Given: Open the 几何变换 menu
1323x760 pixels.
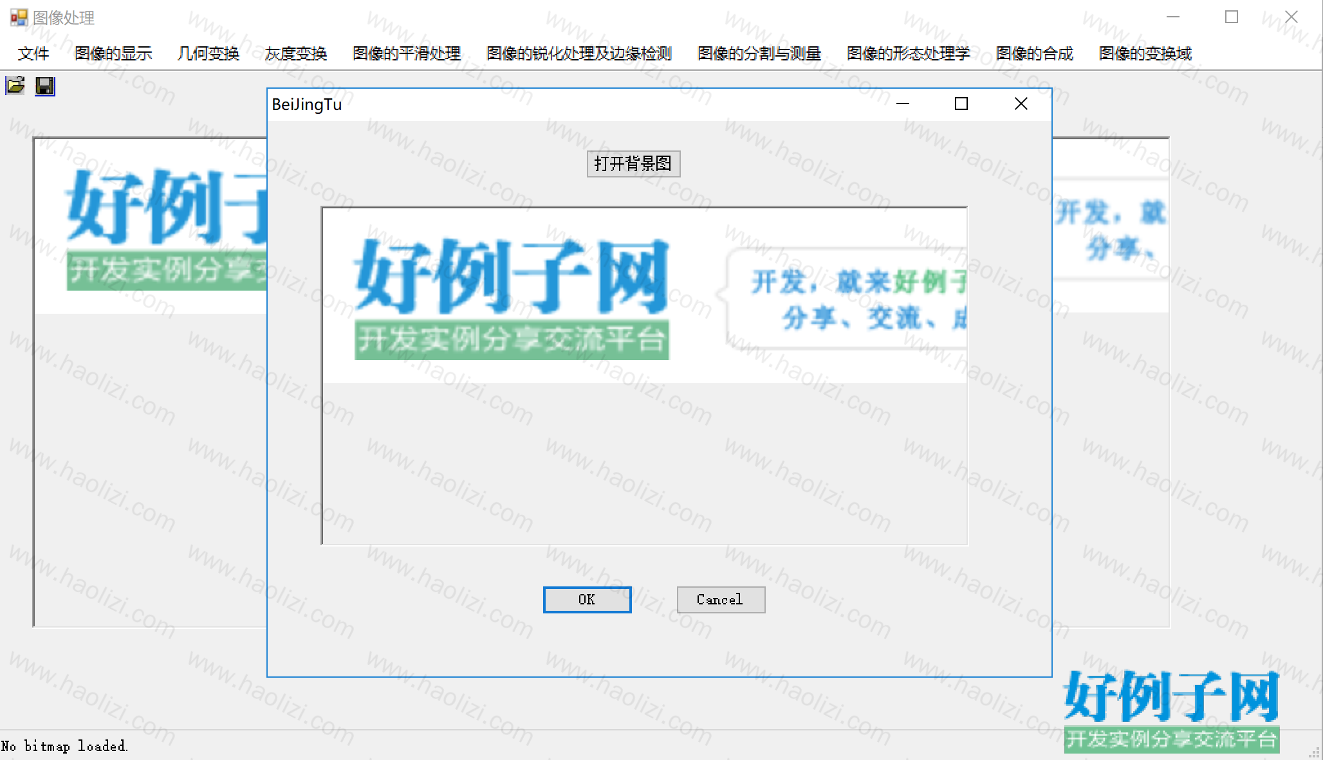Looking at the screenshot, I should tap(208, 53).
